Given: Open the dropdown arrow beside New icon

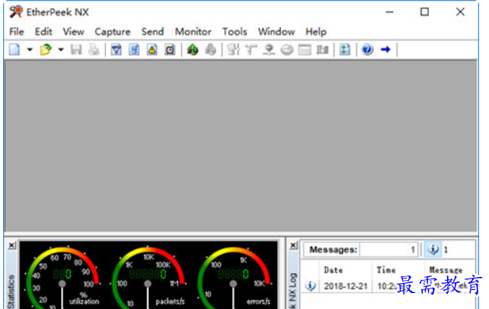Looking at the screenshot, I should 30,49.
